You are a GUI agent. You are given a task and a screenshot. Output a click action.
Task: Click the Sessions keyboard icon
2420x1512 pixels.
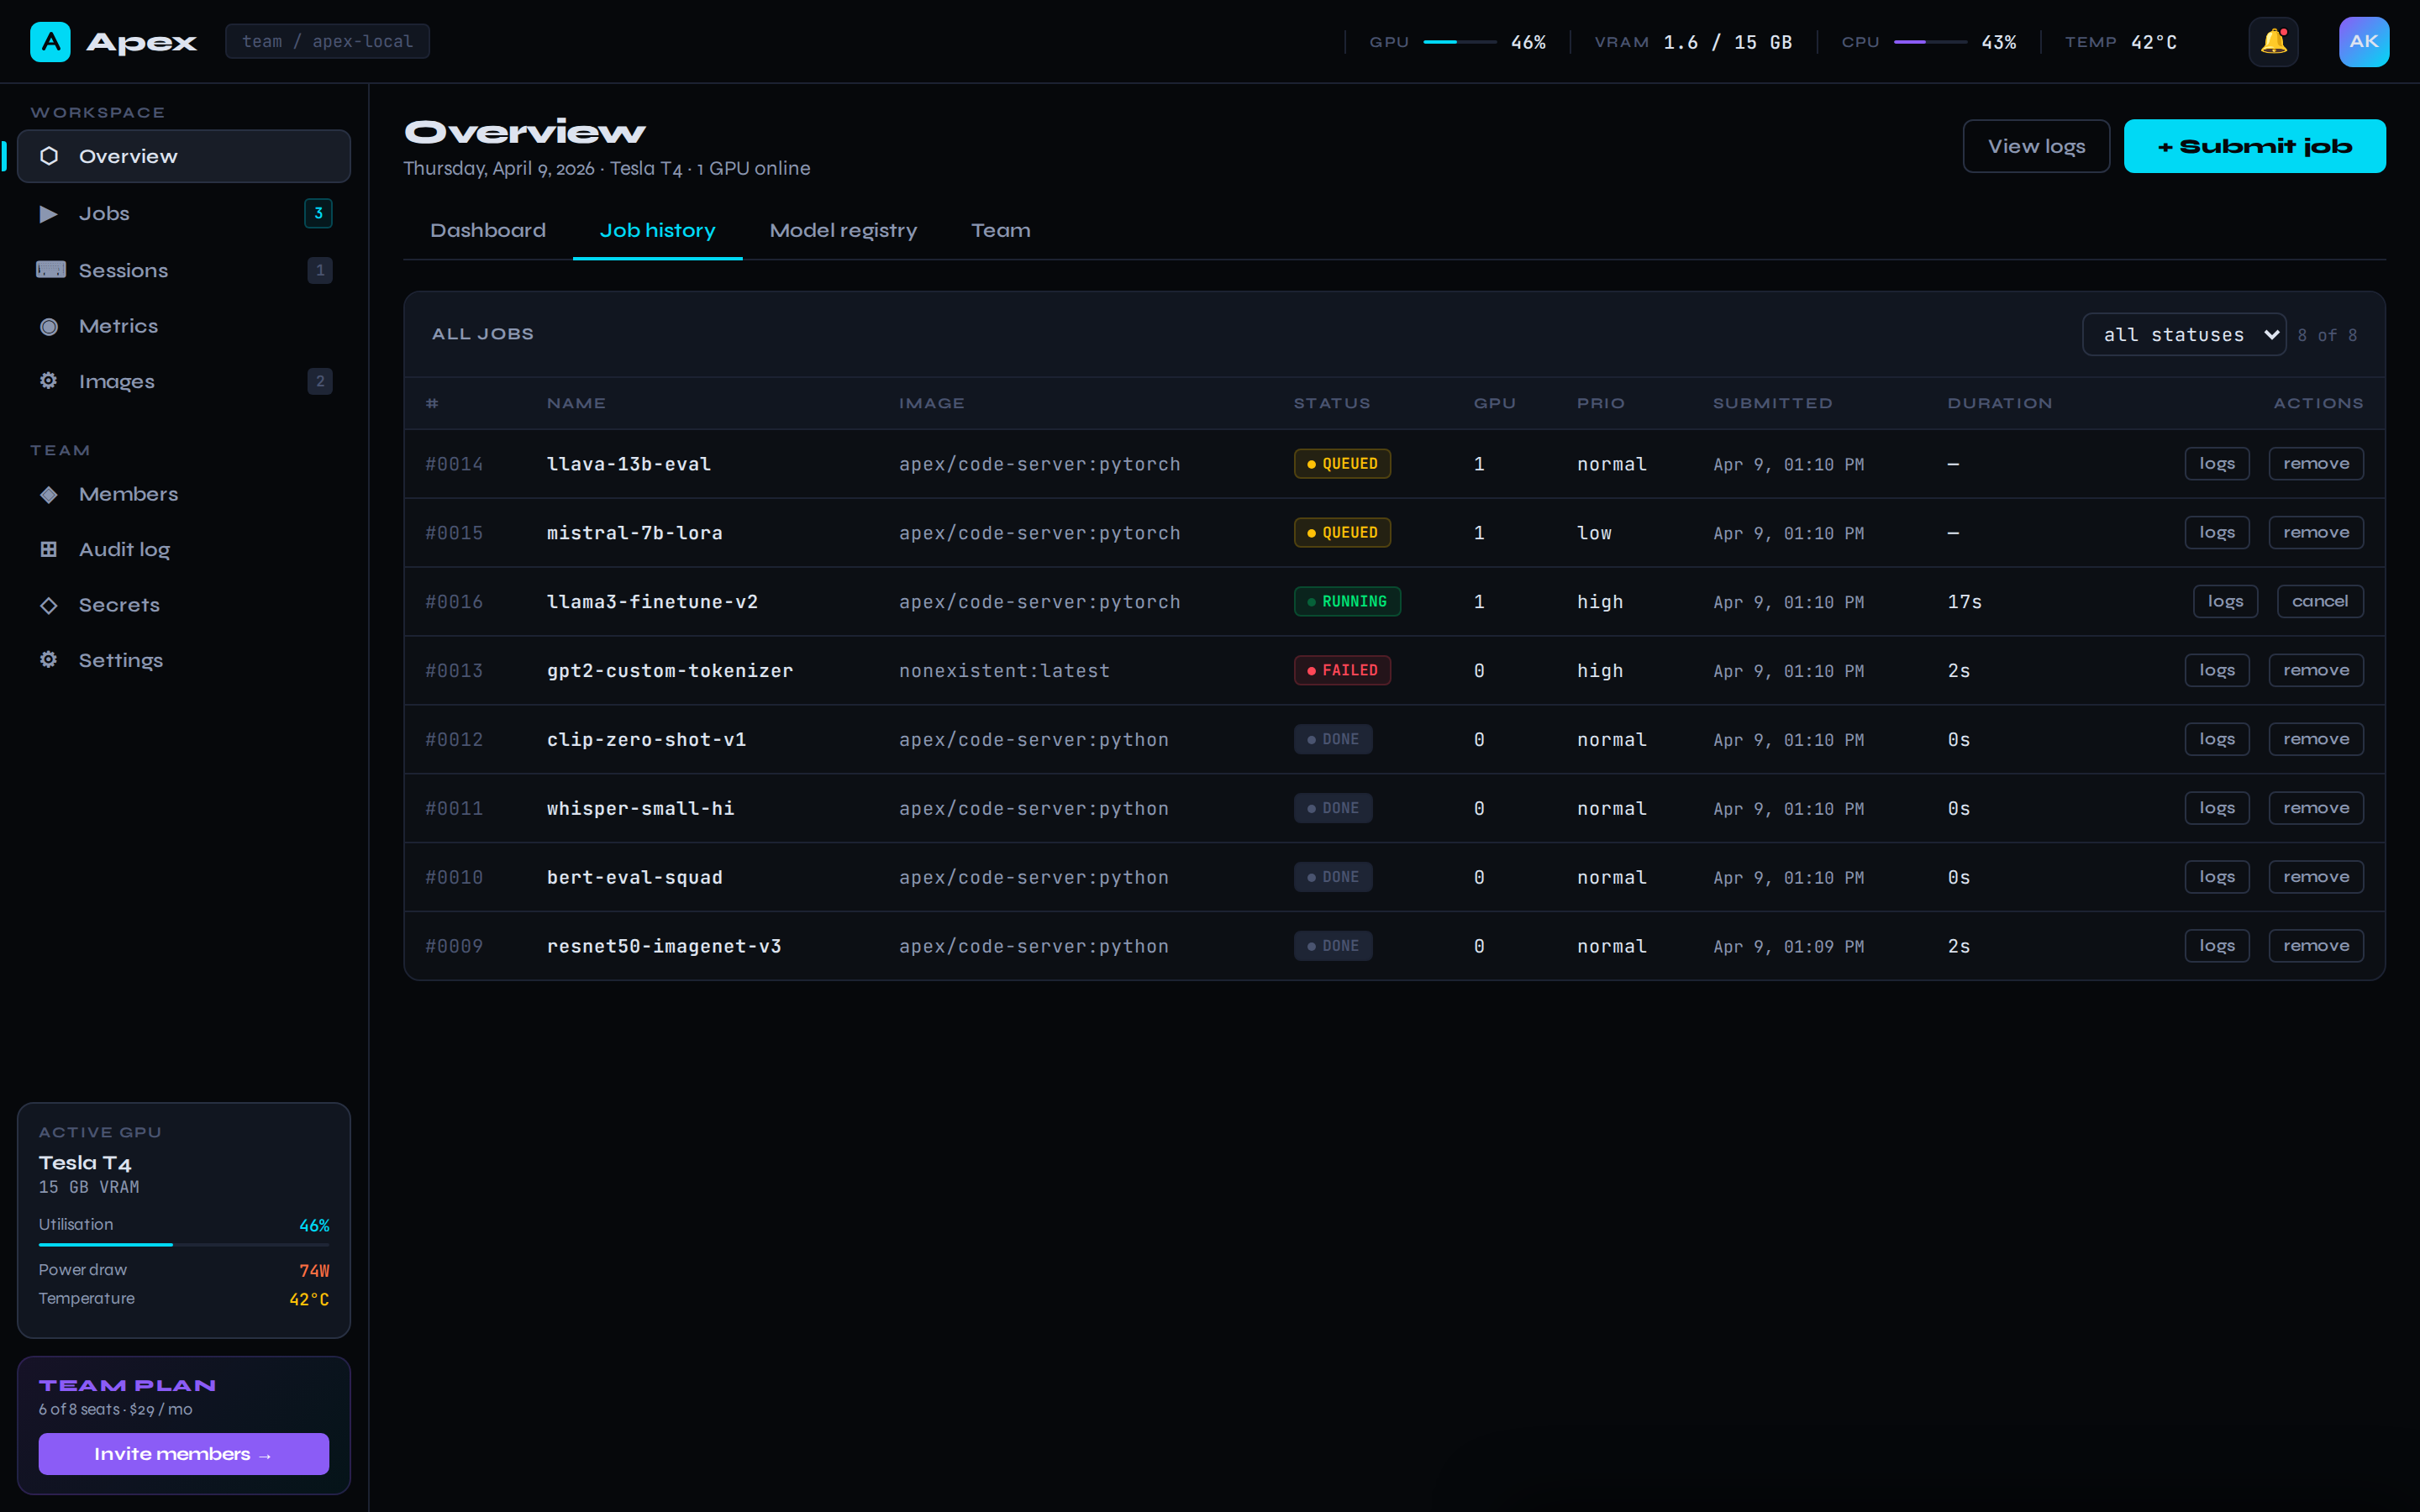tap(50, 270)
